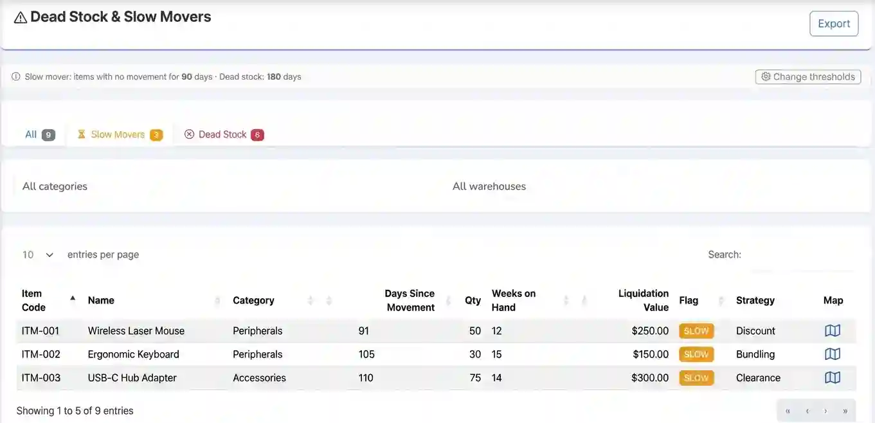Select item code ITM-003
Viewport: 875px width, 423px height.
[41, 378]
